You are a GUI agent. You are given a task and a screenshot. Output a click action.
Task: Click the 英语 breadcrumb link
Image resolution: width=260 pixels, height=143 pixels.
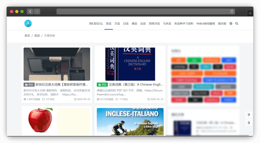coord(37,36)
